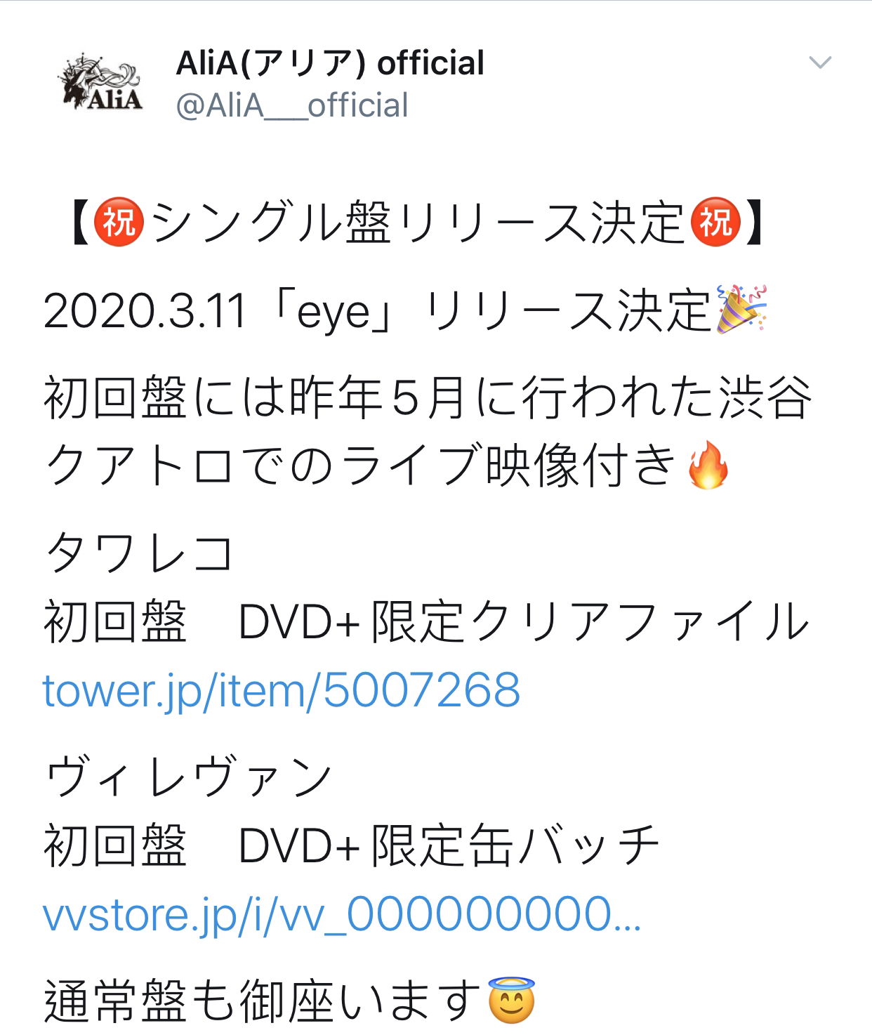Viewport: 872px width, 1035px height.
Task: Tap the @AliA___official handle
Action: pos(292,106)
